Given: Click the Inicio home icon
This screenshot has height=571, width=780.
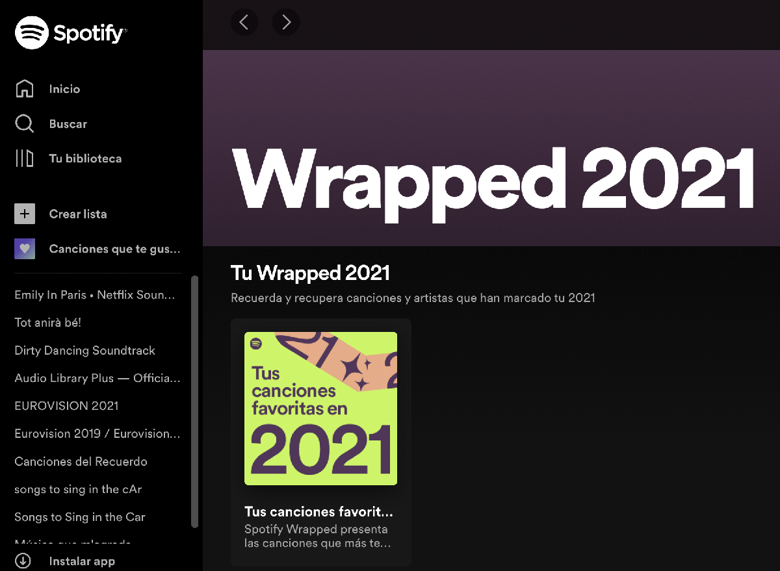Looking at the screenshot, I should [x=25, y=89].
